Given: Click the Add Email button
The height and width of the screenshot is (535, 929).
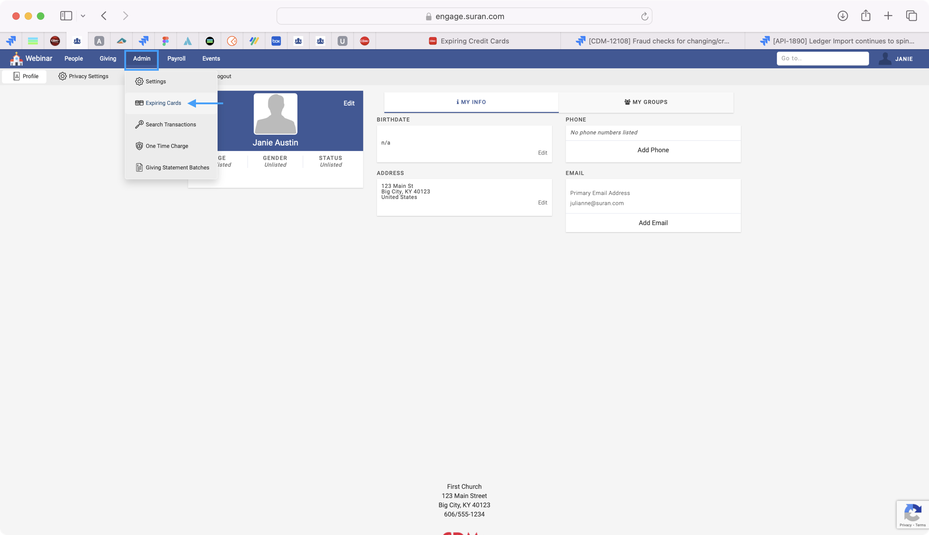Looking at the screenshot, I should (x=653, y=223).
